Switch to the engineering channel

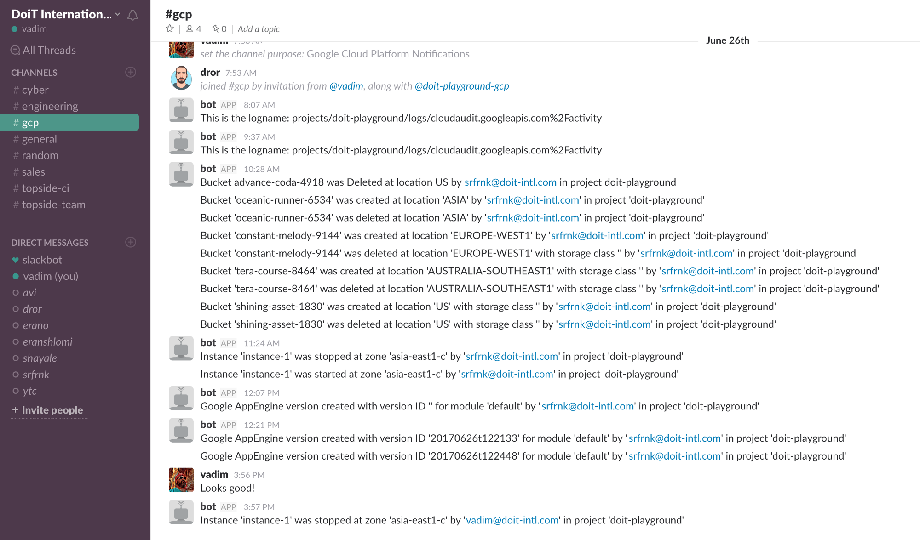[50, 106]
